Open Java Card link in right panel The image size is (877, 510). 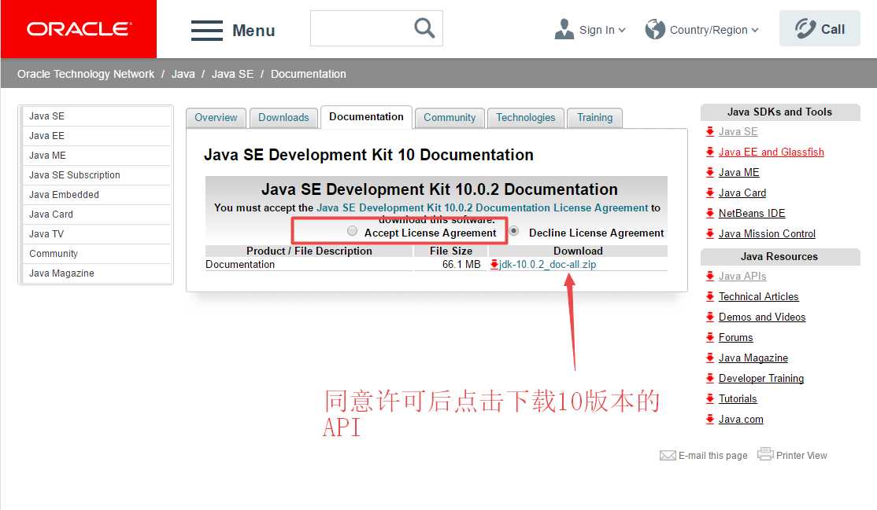coord(742,193)
